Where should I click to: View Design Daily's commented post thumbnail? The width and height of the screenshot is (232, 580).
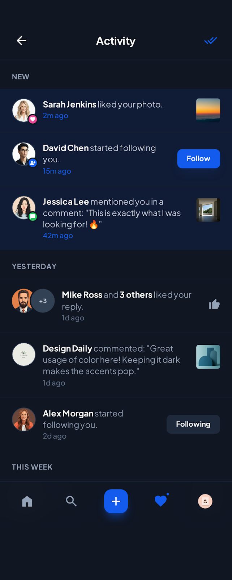click(x=208, y=357)
